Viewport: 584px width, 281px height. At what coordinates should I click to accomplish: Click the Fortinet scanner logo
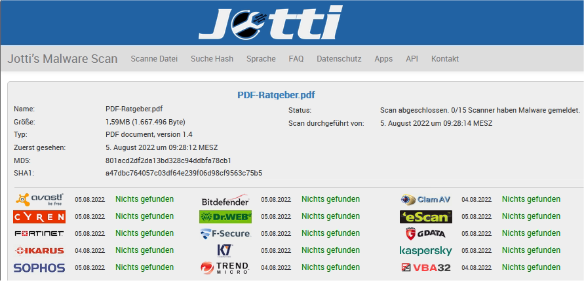click(39, 234)
